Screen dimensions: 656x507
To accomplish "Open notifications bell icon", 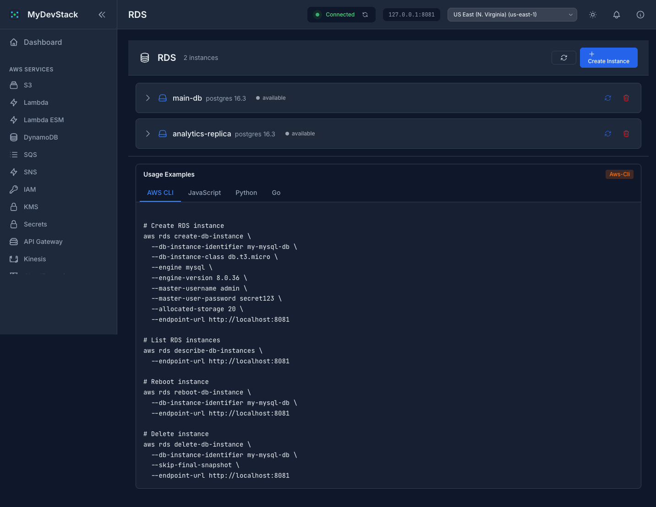I will [617, 15].
